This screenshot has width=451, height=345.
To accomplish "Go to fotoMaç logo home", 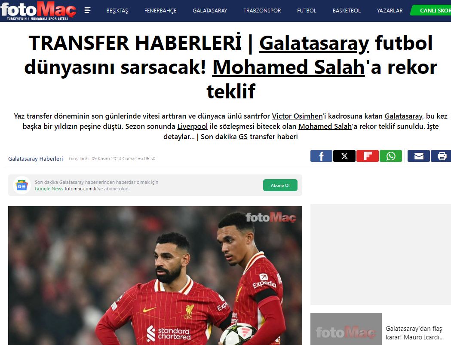I will 38,11.
